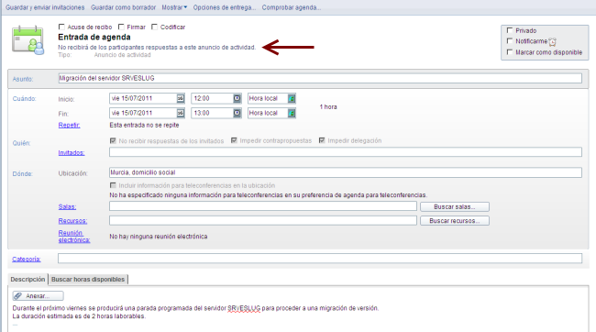596x332 pixels.
Task: Click the time zone icon for Inicio
Action: 292,98
